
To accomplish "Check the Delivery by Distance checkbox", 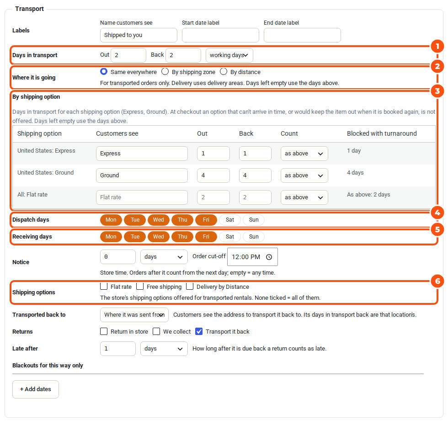I will pos(190,286).
